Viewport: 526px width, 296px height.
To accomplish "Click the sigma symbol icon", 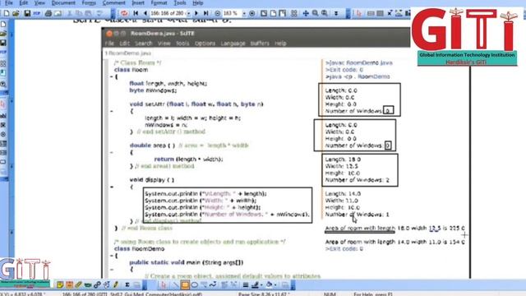I will [x=127, y=285].
